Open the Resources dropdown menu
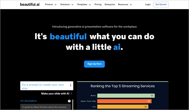189x110 pixels. click(125, 4)
